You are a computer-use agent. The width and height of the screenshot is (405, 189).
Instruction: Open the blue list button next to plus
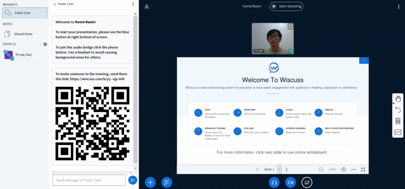(167, 183)
